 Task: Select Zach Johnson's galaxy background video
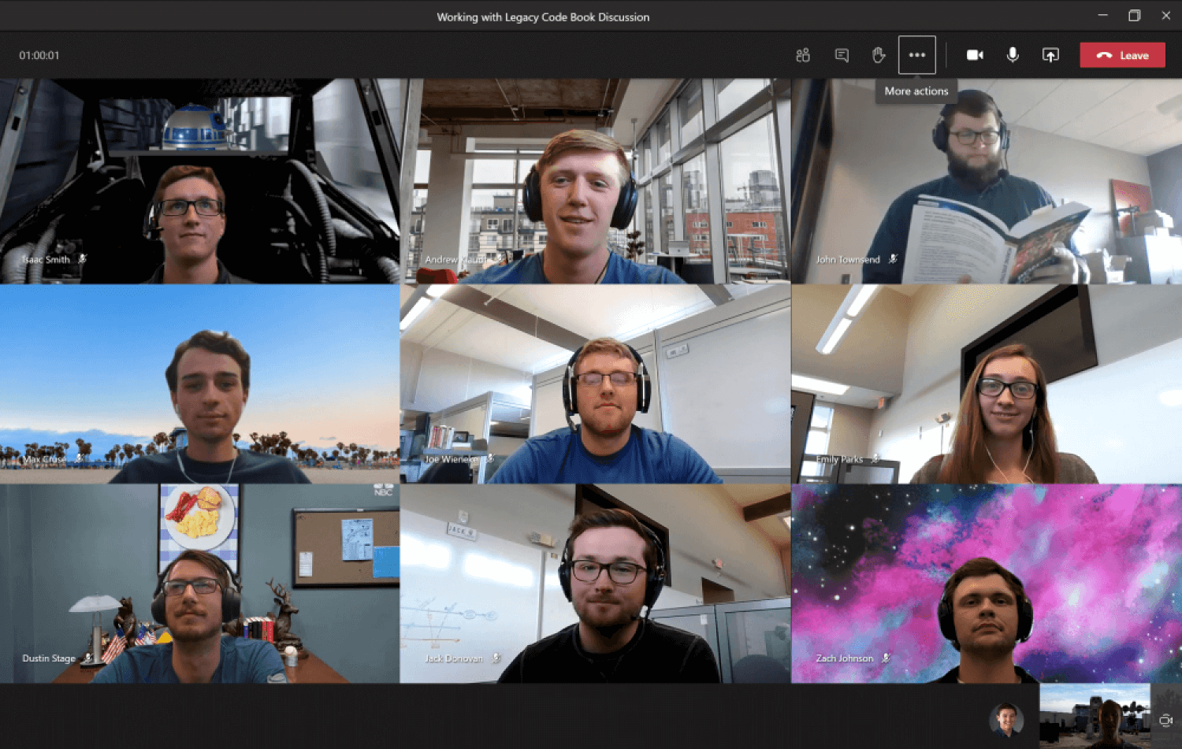987,583
